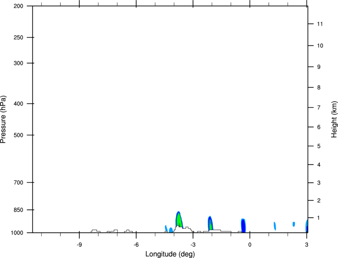This screenshot has height=258, width=338.
Task: Click the 850 pressure tick label
Action: pyautogui.click(x=18, y=210)
